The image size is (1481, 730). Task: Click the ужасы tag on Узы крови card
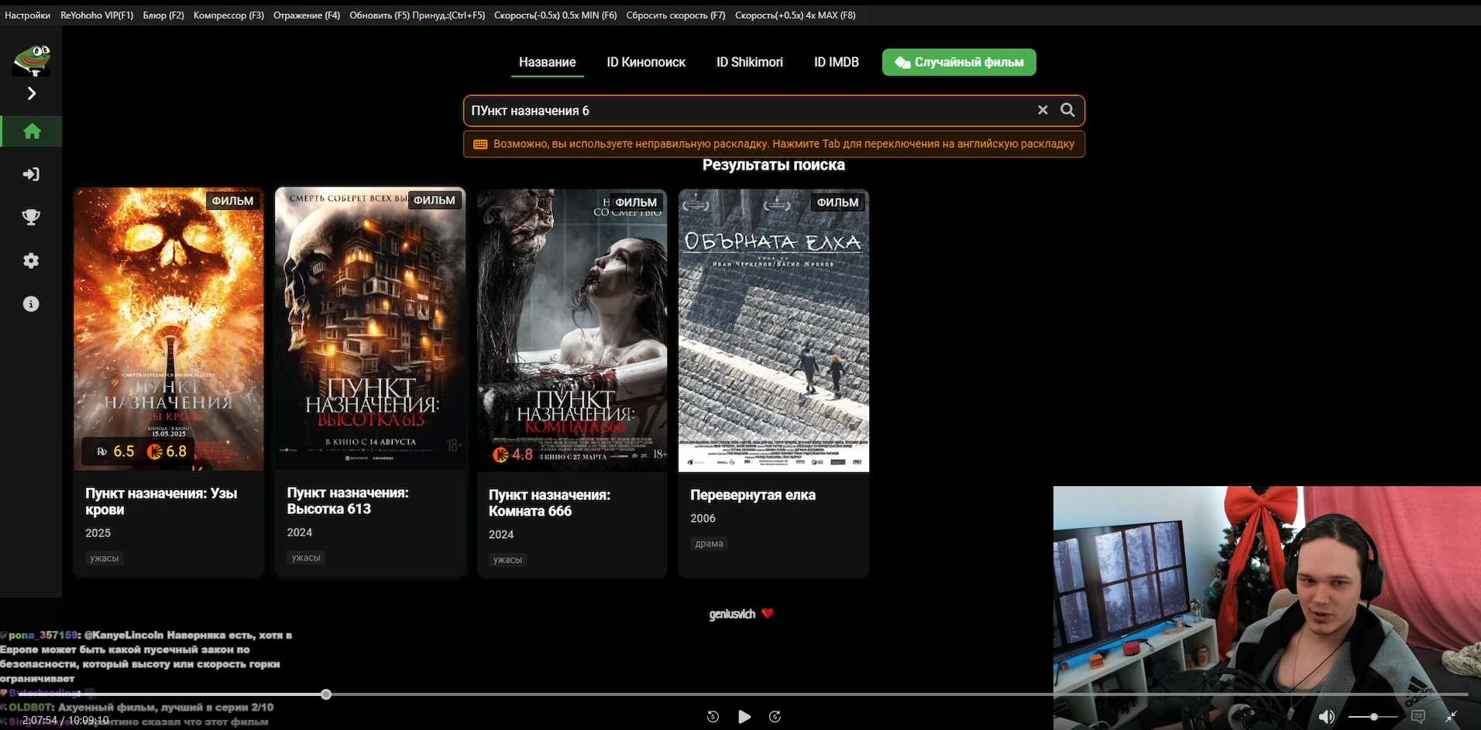point(105,558)
